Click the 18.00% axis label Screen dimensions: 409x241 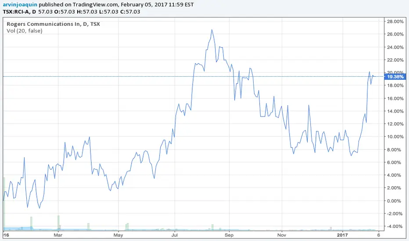tap(395, 85)
